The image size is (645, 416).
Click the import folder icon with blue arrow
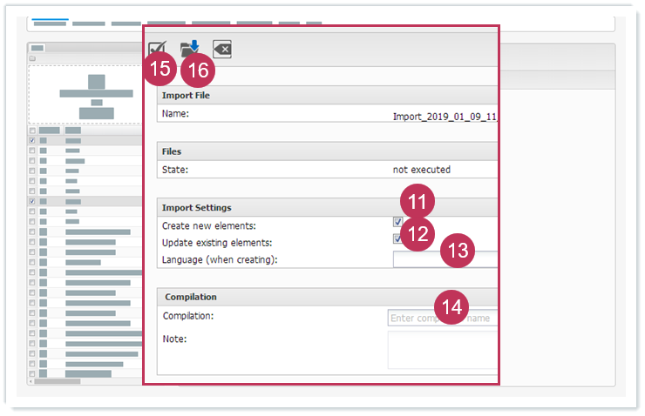point(190,50)
